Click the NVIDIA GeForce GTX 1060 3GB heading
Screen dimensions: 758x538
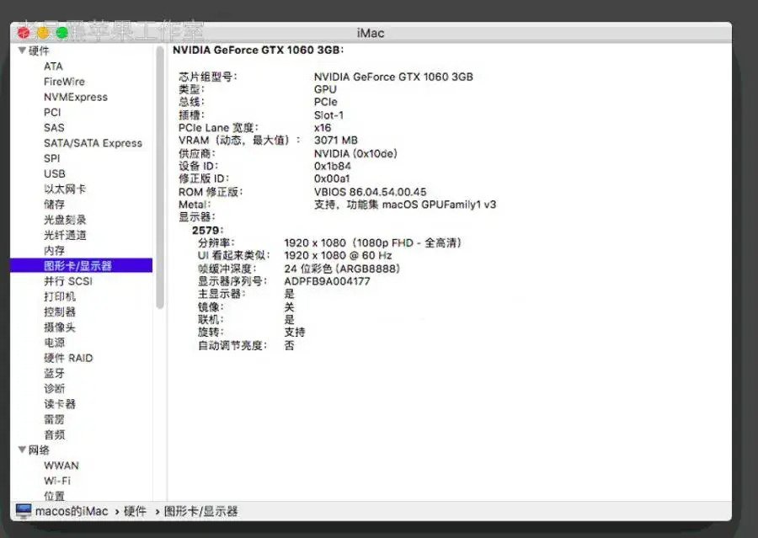pyautogui.click(x=258, y=51)
